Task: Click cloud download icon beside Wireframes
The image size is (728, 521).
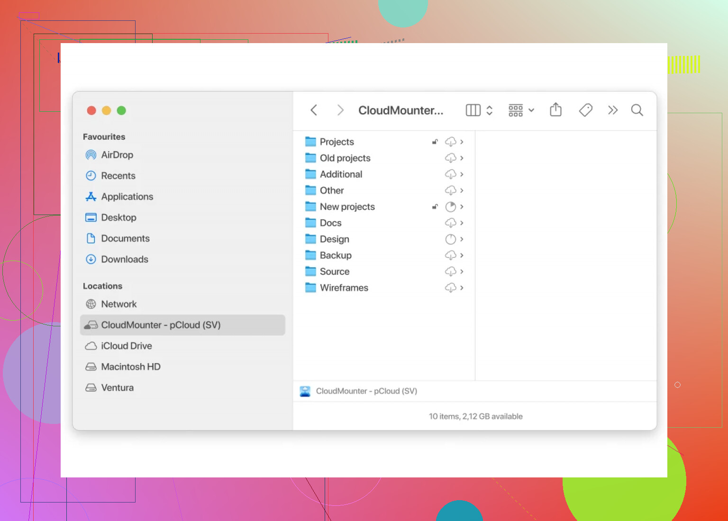Action: [x=450, y=287]
